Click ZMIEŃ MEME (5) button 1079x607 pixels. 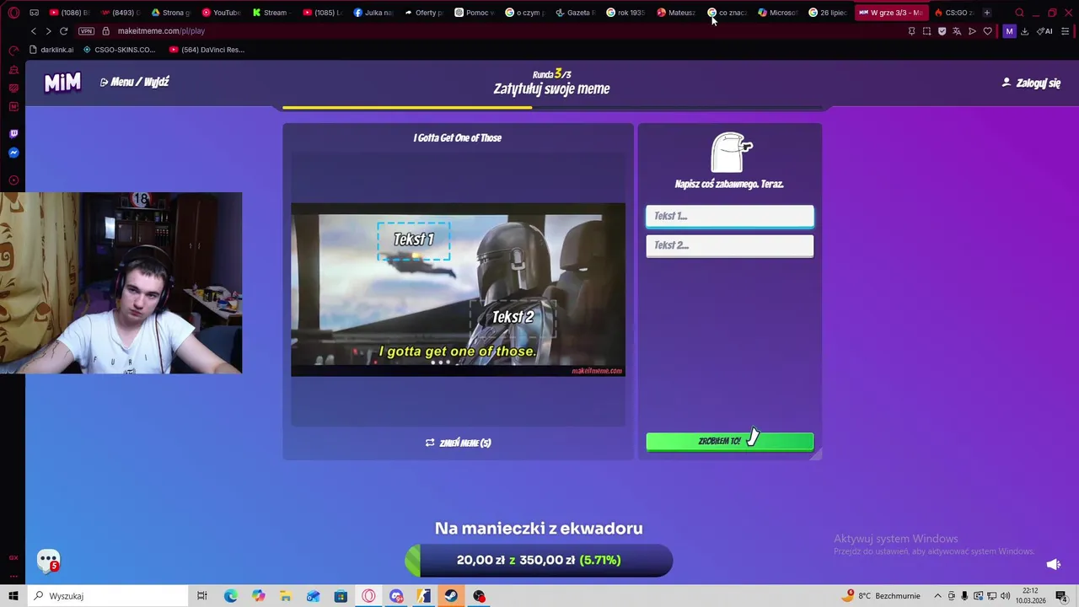pyautogui.click(x=458, y=443)
